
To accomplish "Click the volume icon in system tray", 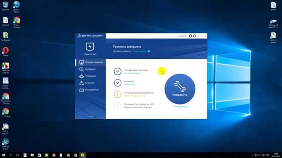I will tap(259, 155).
